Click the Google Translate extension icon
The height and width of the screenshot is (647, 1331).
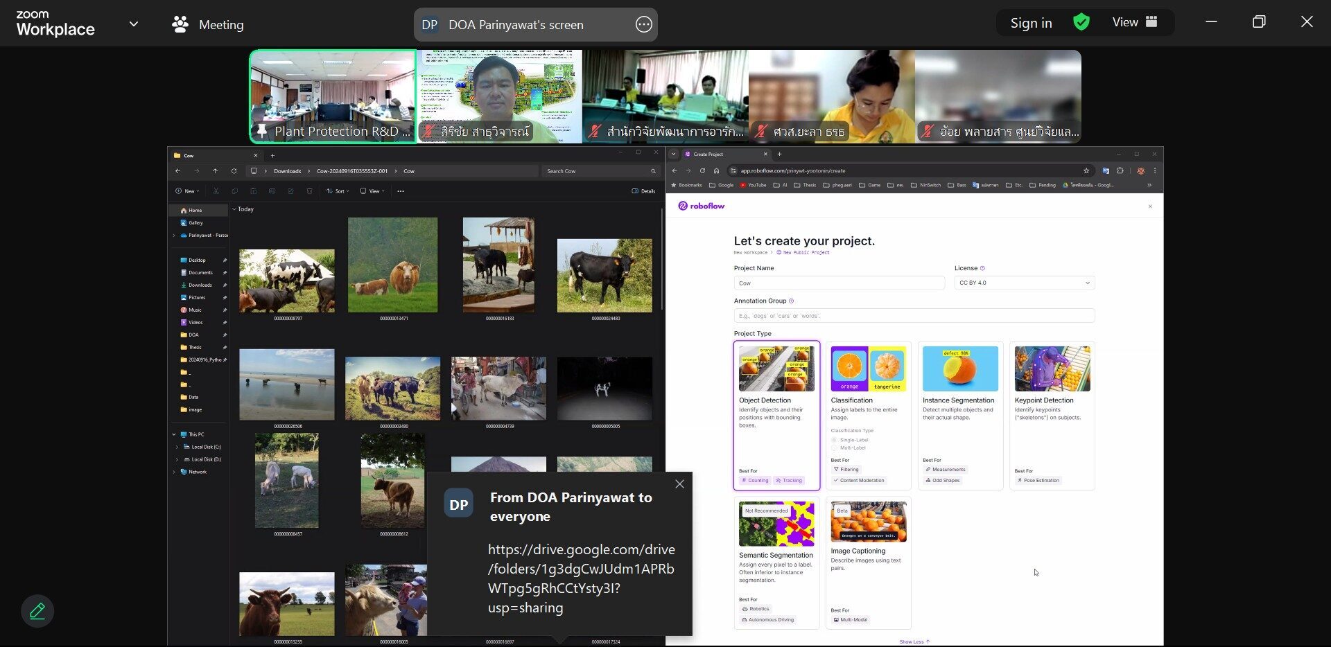pos(1106,170)
